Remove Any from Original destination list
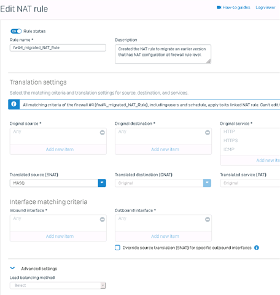The width and height of the screenshot is (280, 295). click(208, 133)
